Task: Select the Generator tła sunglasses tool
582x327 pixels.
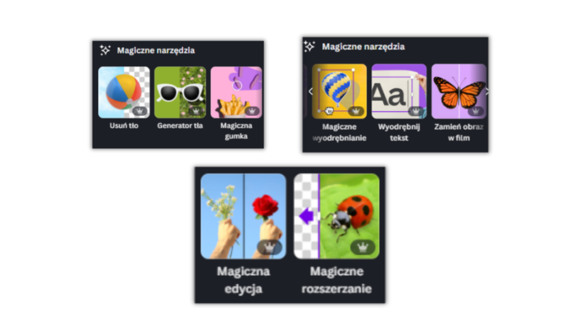Action: click(x=180, y=93)
